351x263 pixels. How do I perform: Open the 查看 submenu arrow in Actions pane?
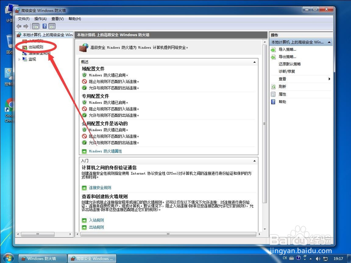(x=329, y=79)
